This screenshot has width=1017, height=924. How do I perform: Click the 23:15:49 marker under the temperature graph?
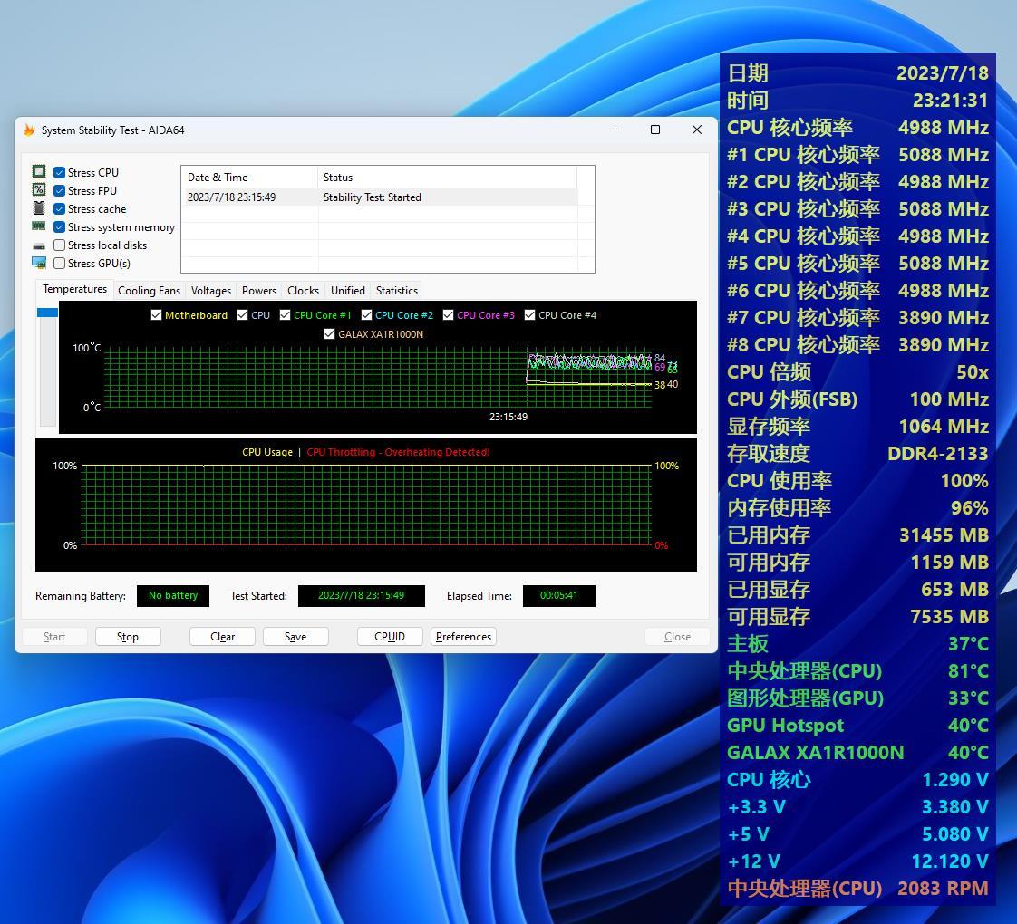click(x=508, y=417)
